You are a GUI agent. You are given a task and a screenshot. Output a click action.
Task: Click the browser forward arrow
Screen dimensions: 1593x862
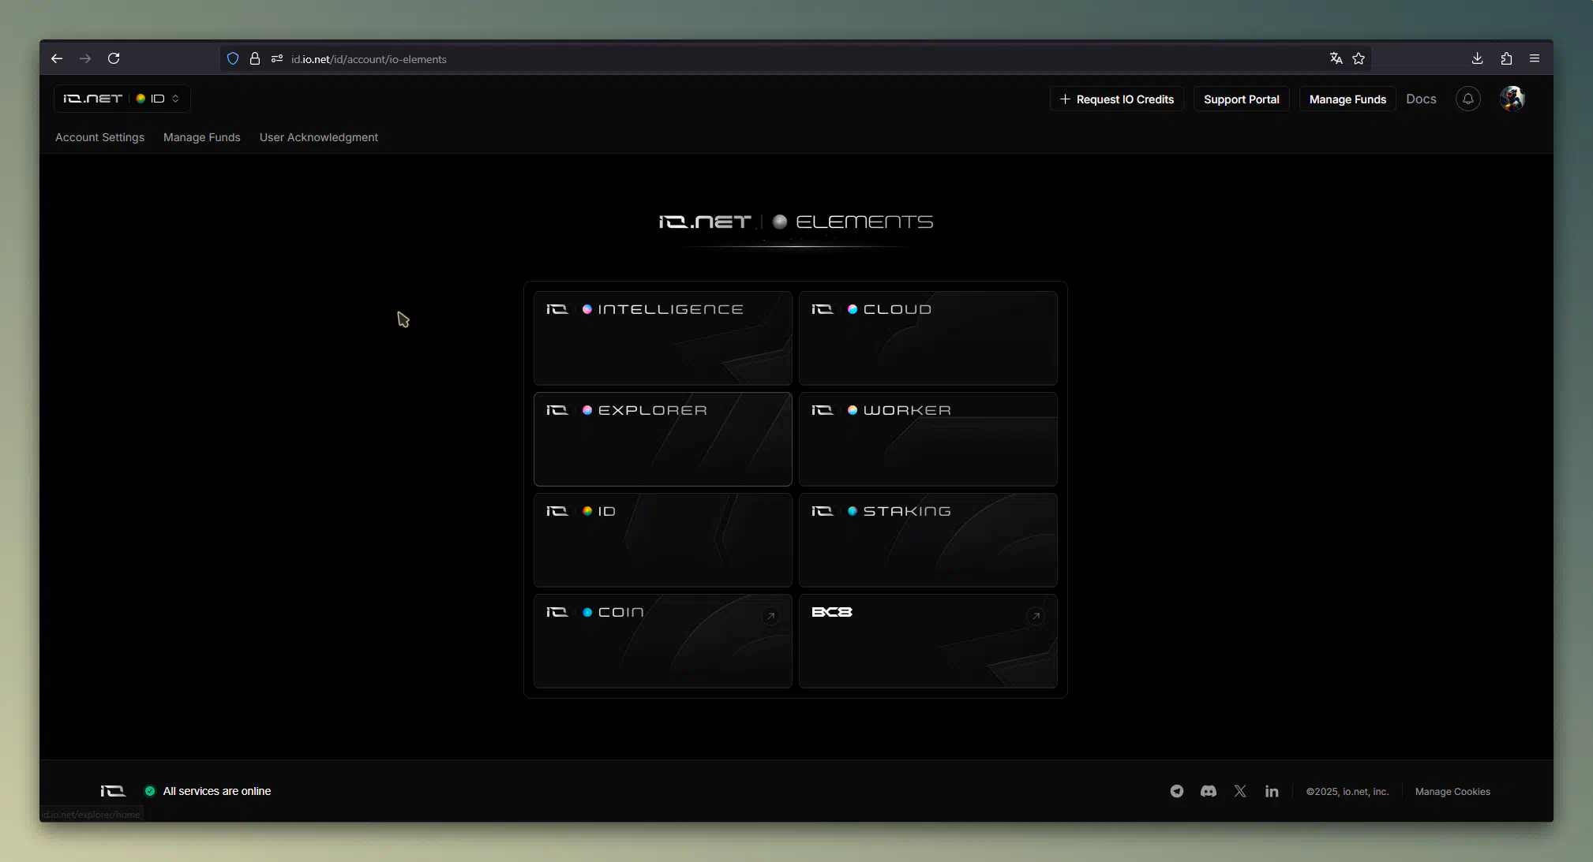(85, 58)
